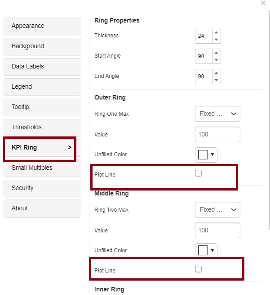Screen dimensions: 270x295
Task: Increase End Angle with up arrow
Action: tap(216, 73)
